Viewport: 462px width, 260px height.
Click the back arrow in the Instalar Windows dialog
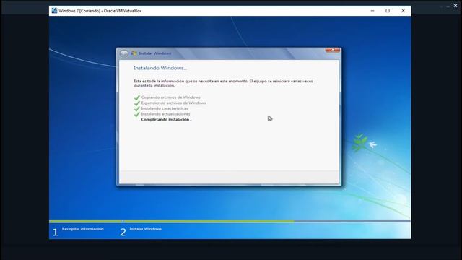point(124,53)
